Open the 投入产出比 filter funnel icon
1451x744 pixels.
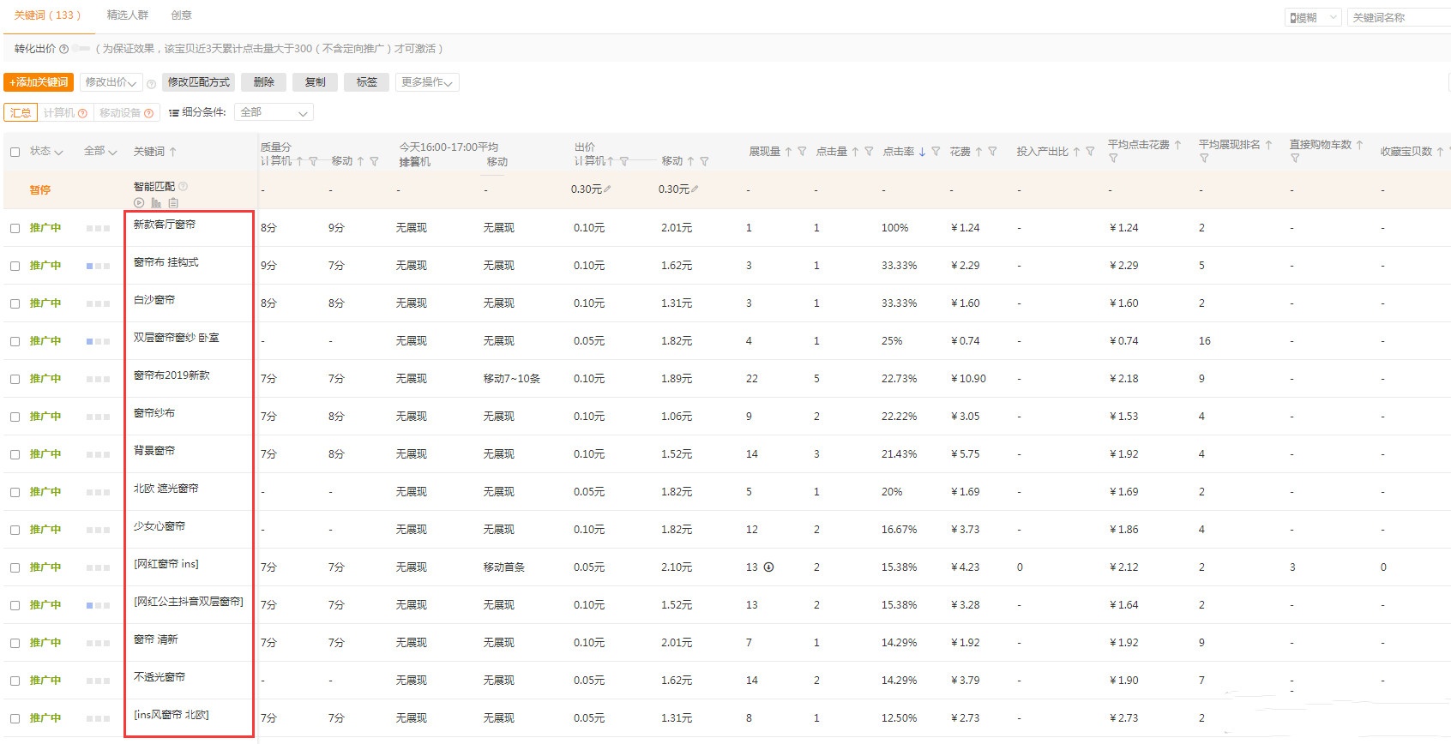1090,152
